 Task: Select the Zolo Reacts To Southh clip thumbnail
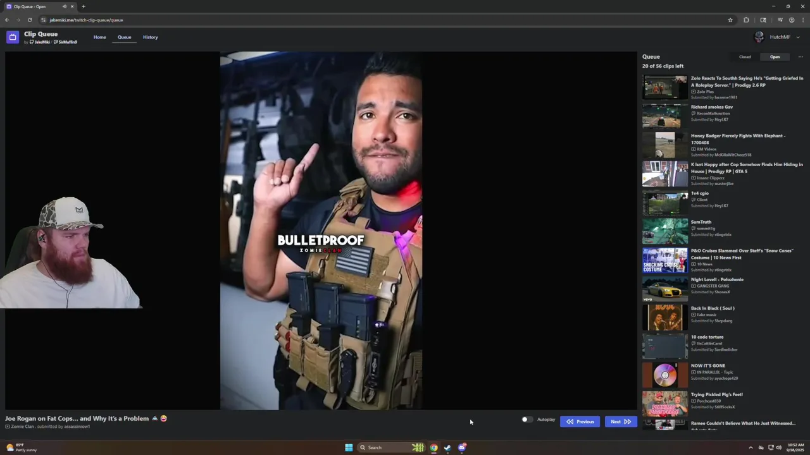664,87
